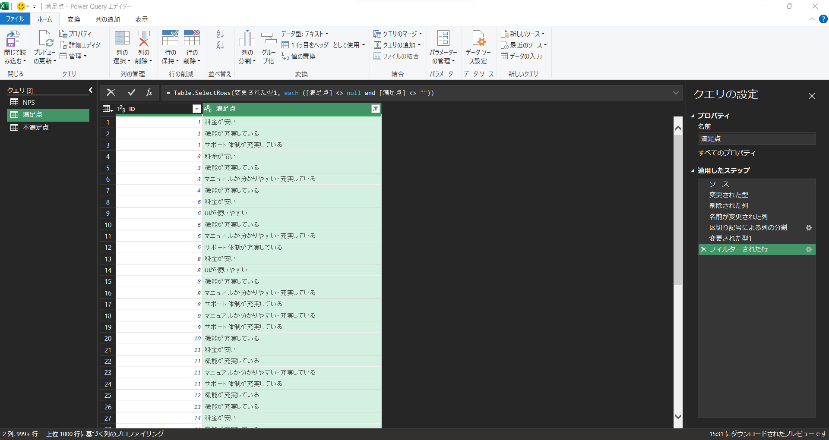Open settings gear for 区切り記号による列の分割 step

[x=809, y=228]
